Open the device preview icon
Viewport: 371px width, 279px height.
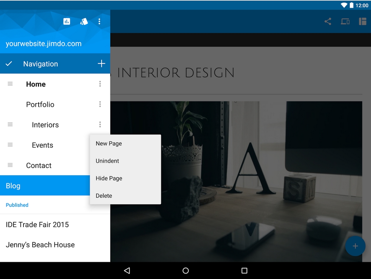(x=345, y=21)
